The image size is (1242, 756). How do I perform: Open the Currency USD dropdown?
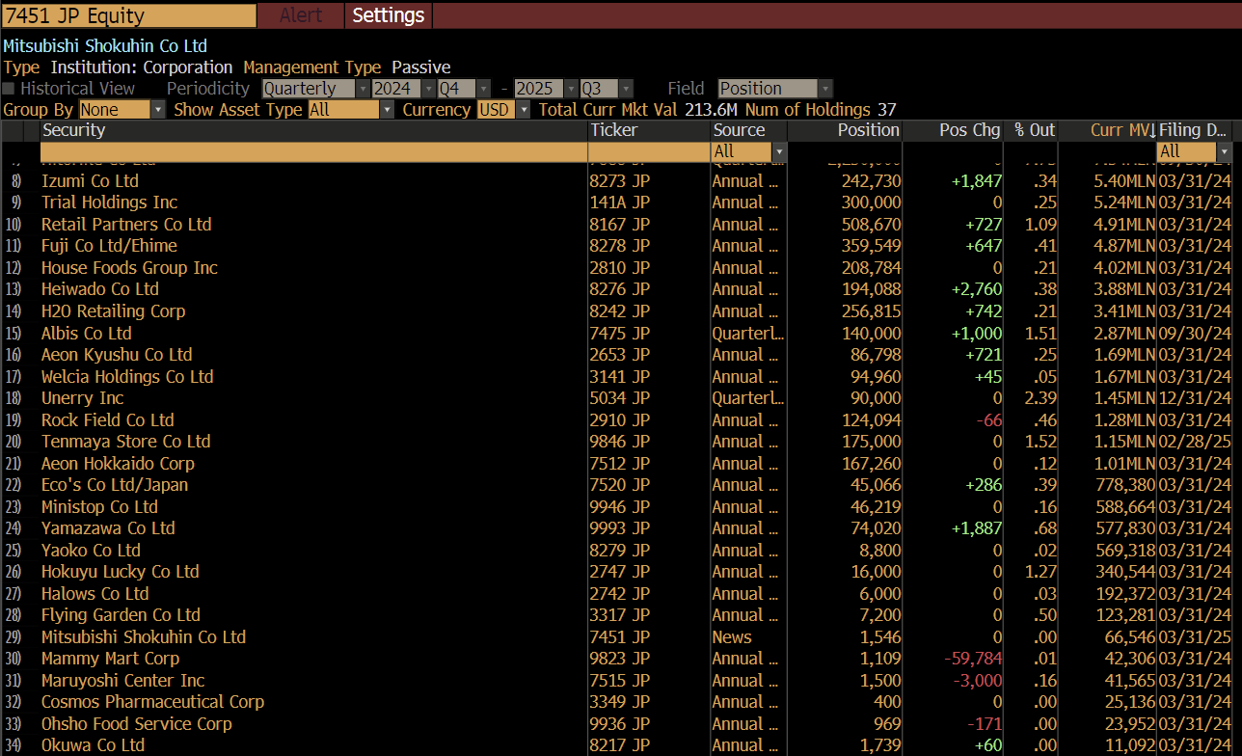(x=503, y=110)
